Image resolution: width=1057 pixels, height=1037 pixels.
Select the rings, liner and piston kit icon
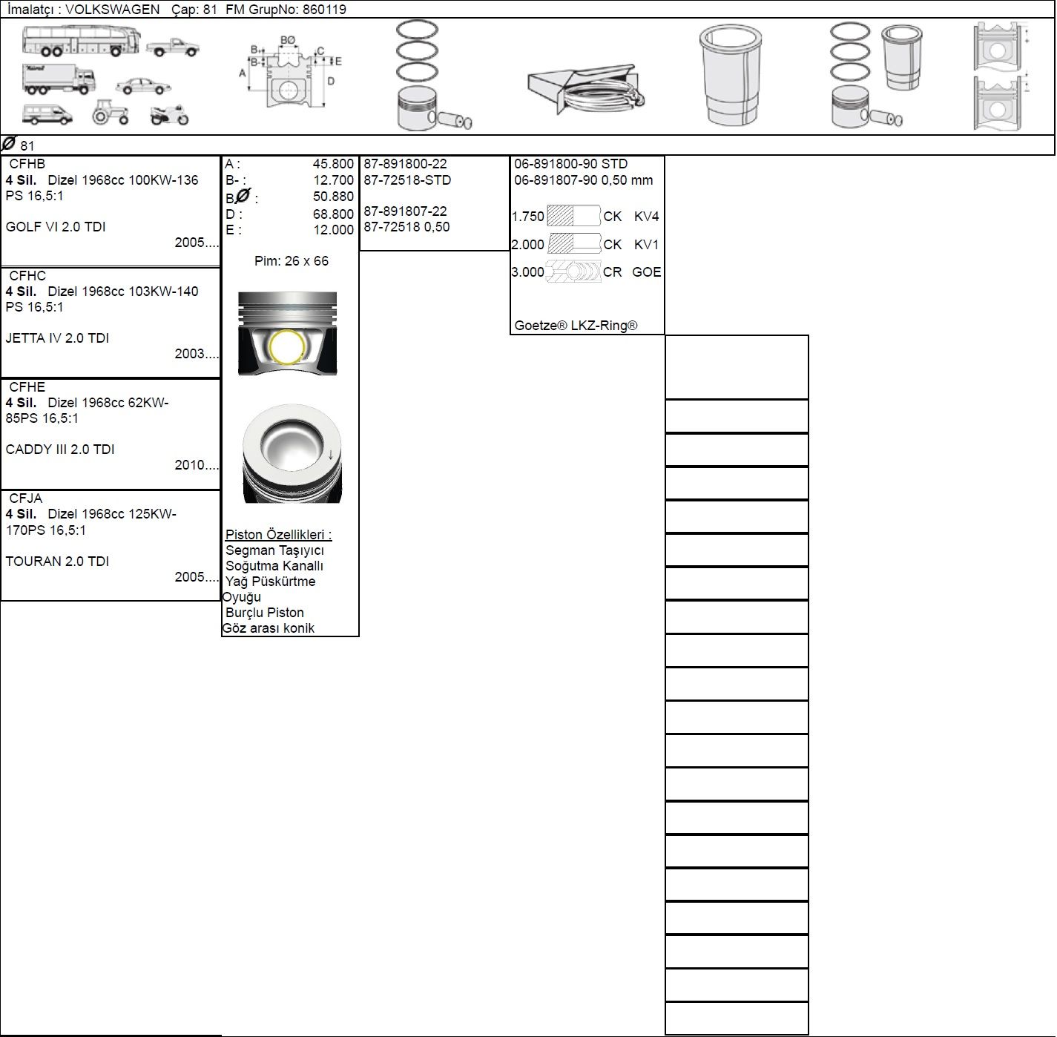pos(876,75)
